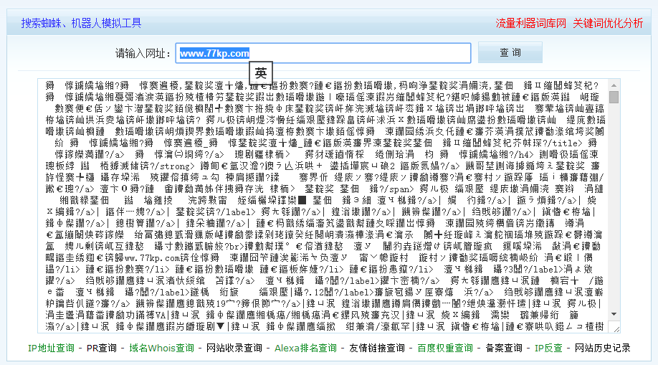Open the Alexa排名查询 link

click(x=305, y=348)
